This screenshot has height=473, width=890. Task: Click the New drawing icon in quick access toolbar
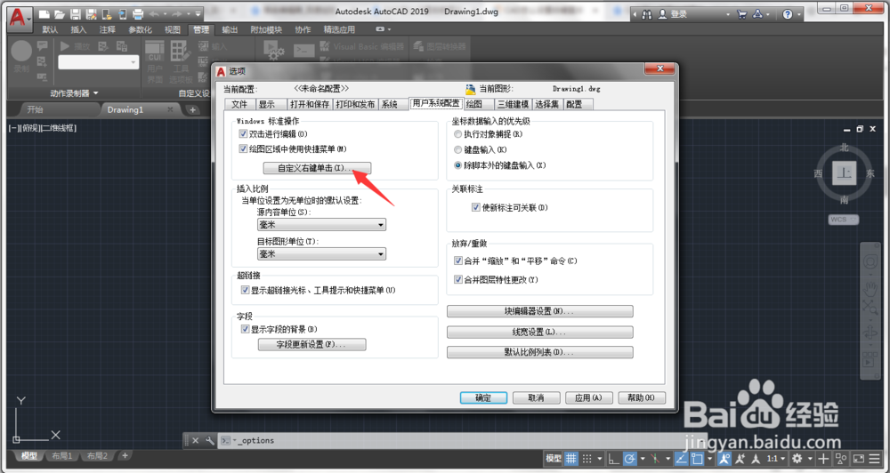pyautogui.click(x=44, y=14)
